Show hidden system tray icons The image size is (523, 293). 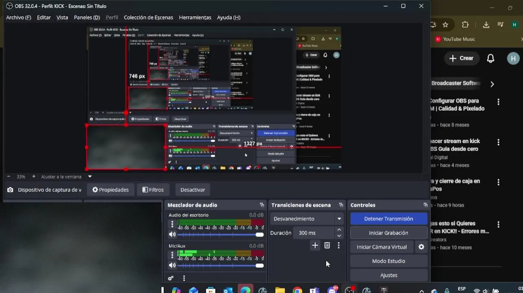pos(422,291)
